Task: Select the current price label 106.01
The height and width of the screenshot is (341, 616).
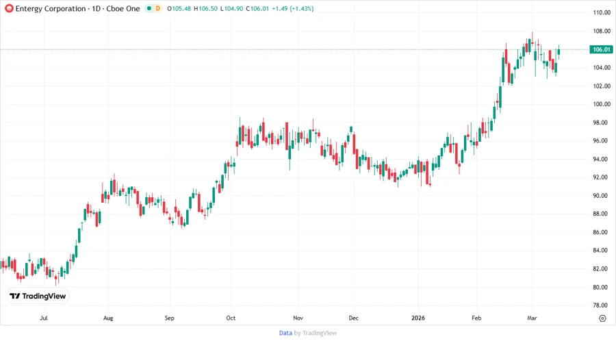Action: (602, 49)
